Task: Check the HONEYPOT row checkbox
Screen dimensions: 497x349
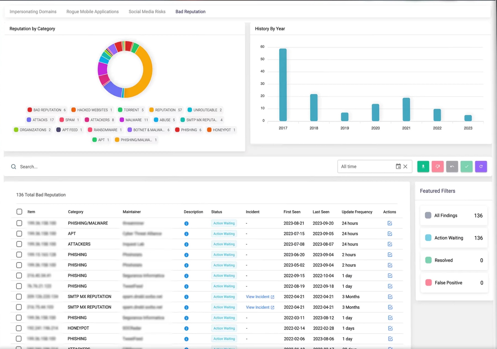Action: tap(19, 328)
